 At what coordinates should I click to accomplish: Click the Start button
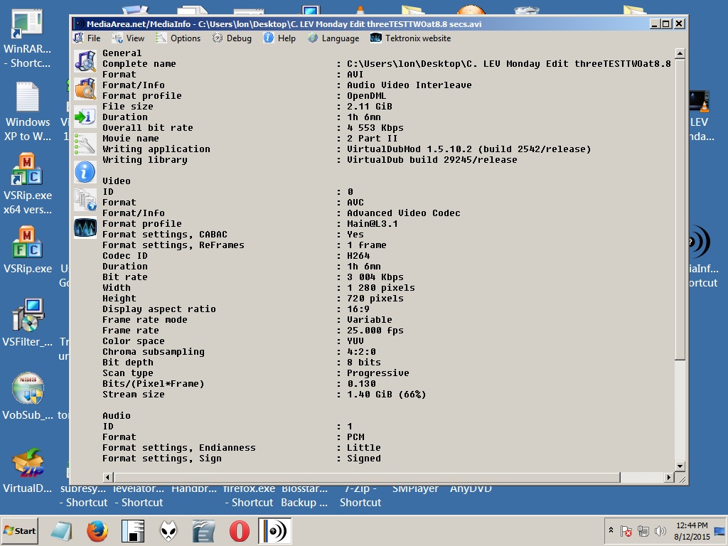point(19,530)
